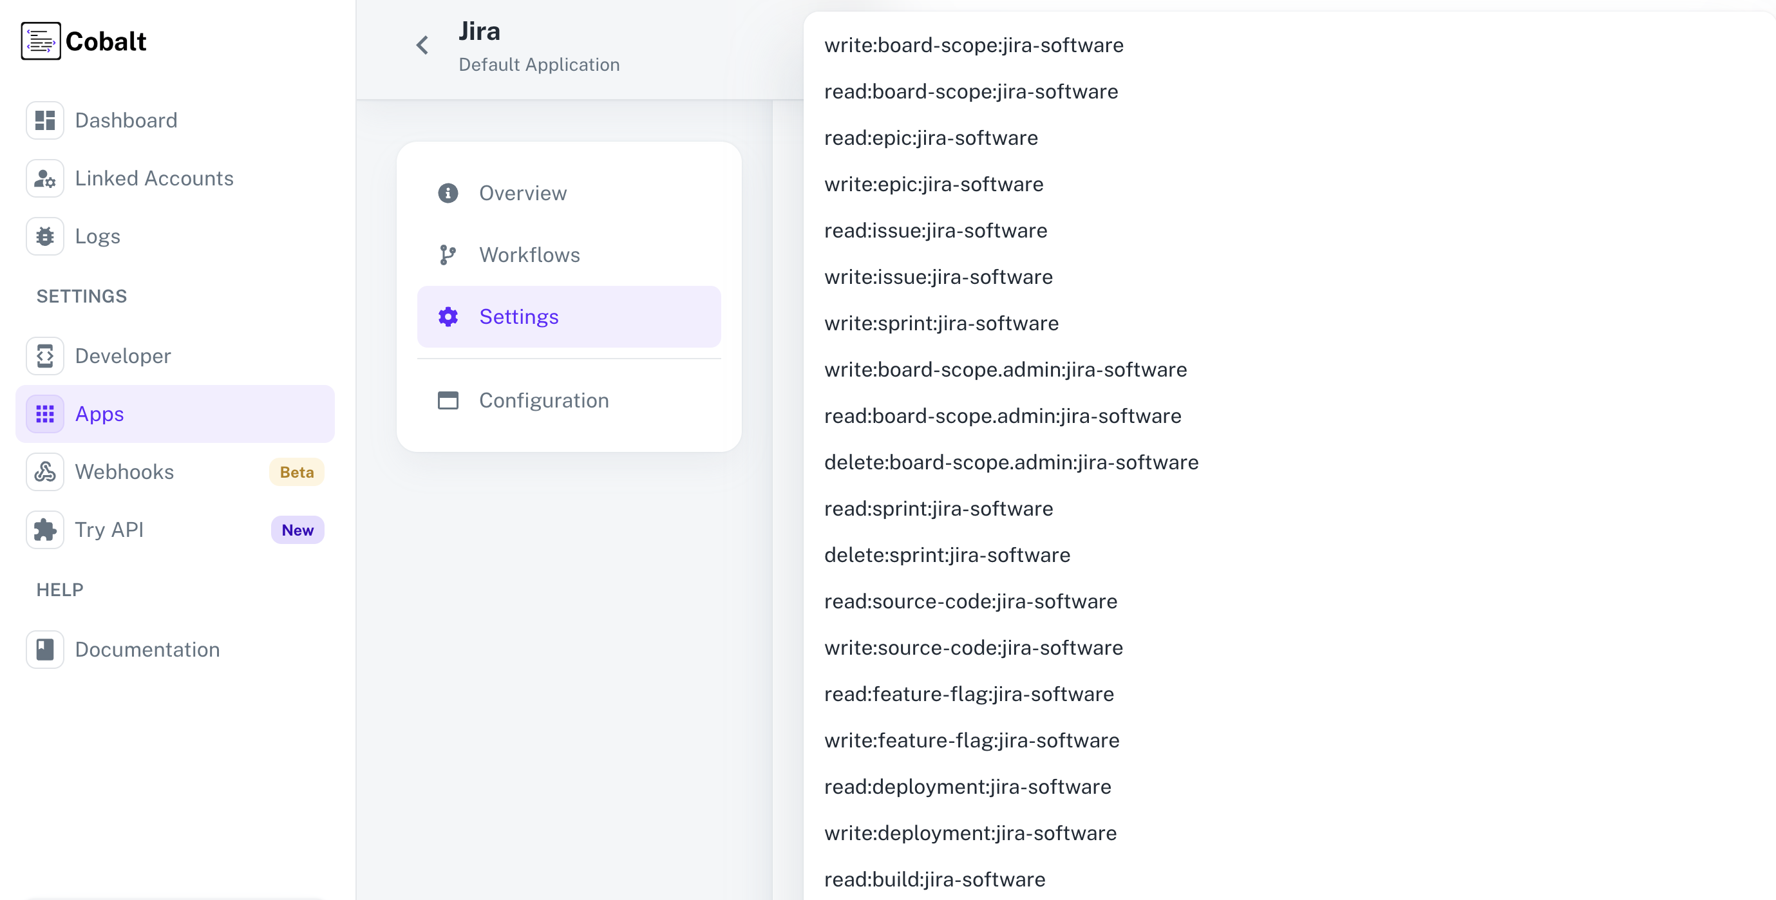The image size is (1776, 900).
Task: Click the Apps grid icon in sidebar
Action: click(44, 413)
